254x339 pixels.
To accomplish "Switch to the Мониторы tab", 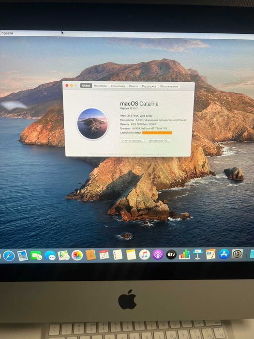I will (100, 86).
